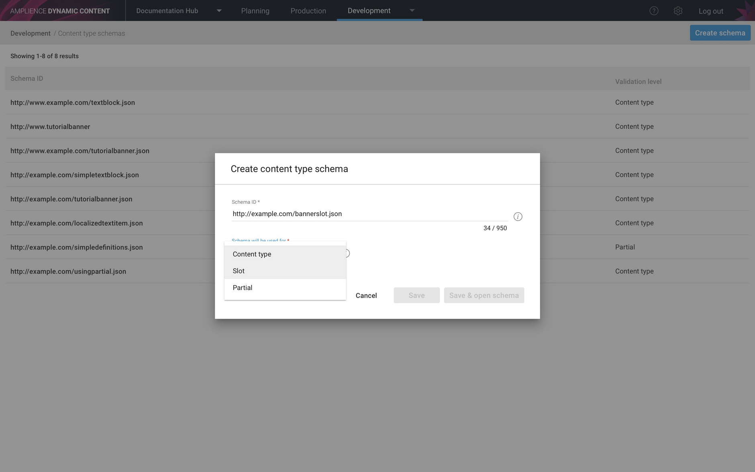Expand the Development navigation dropdown
The width and height of the screenshot is (755, 472).
point(412,10)
